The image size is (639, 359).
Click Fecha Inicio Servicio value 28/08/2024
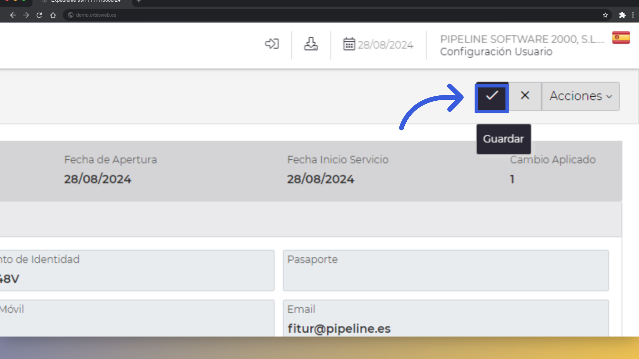click(320, 179)
